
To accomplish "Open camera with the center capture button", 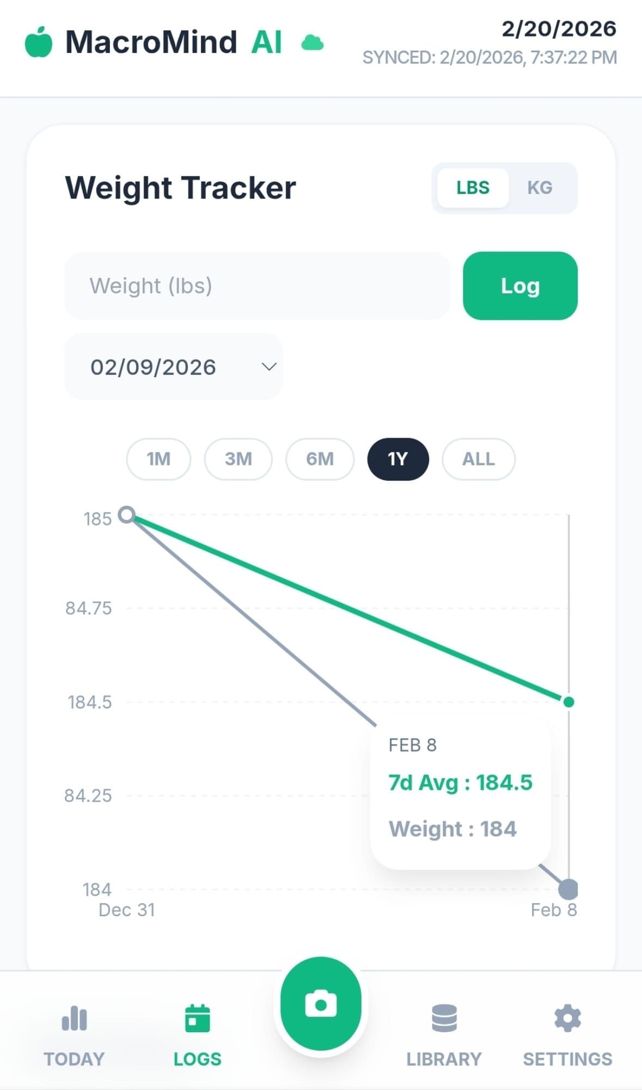I will 321,1004.
